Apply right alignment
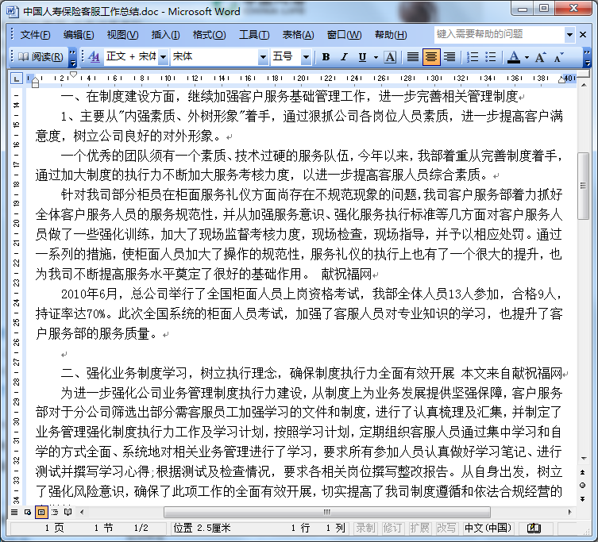The height and width of the screenshot is (542, 598). click(449, 57)
